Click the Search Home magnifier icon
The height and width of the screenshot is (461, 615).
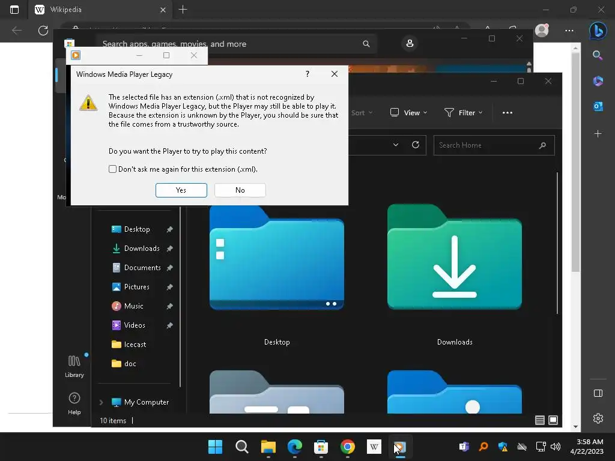pos(542,145)
